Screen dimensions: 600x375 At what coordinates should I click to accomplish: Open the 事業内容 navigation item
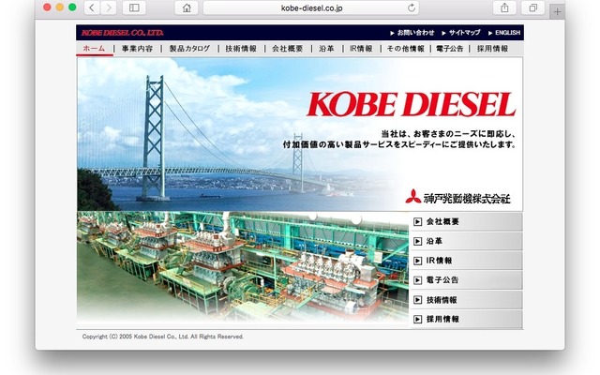click(138, 49)
